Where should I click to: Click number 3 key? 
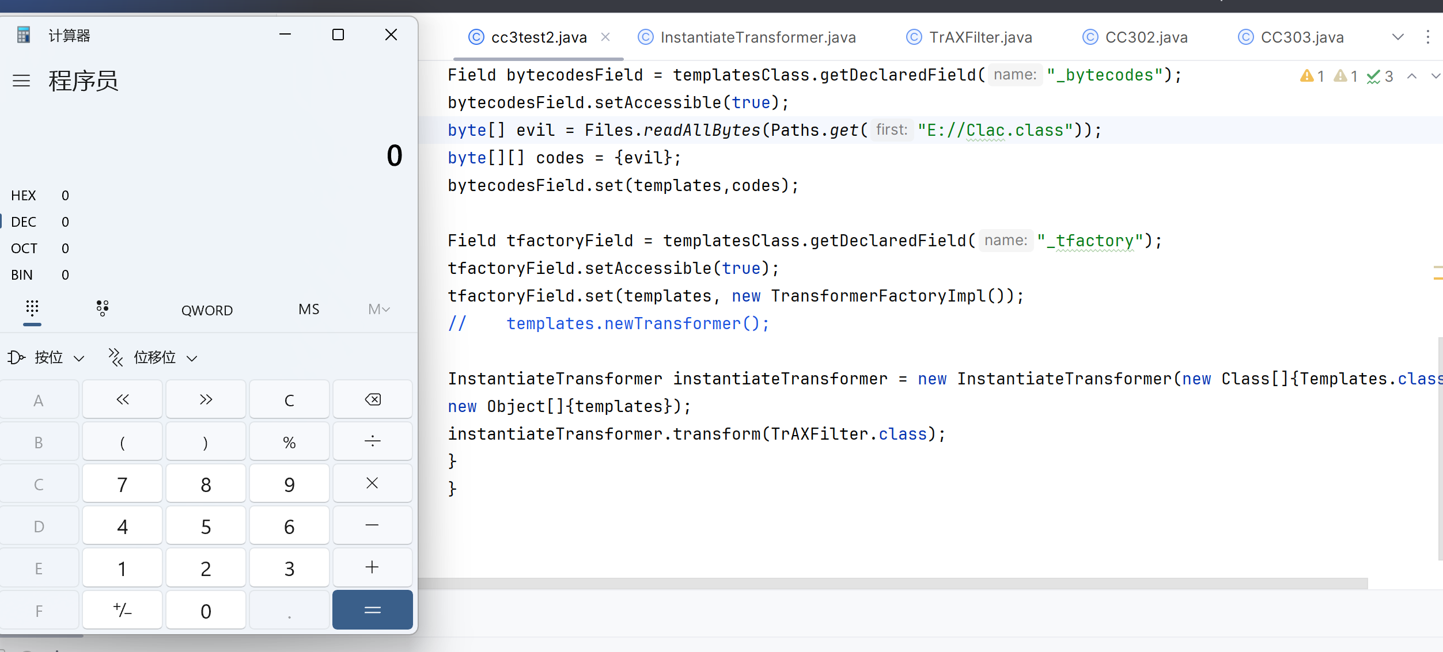point(289,567)
